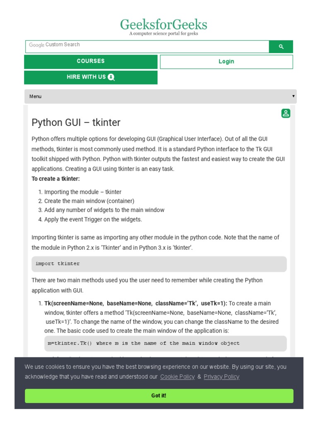The width and height of the screenshot is (318, 424).
Task: Open the Privacy Policy link
Action: [x=222, y=377]
